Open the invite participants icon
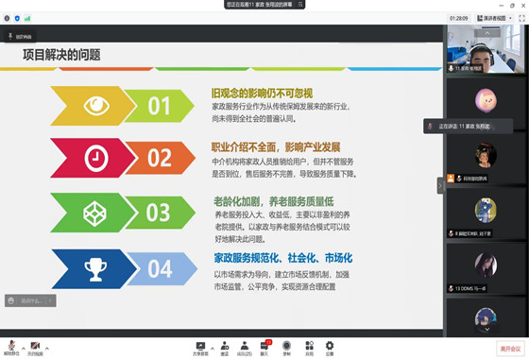 [x=225, y=349]
